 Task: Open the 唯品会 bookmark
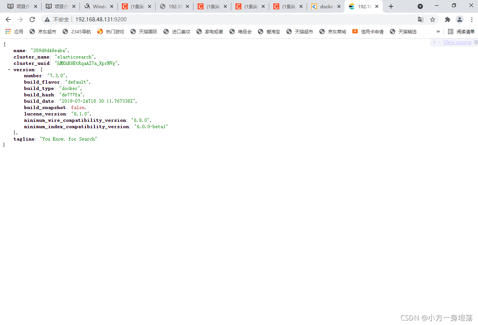240,32
